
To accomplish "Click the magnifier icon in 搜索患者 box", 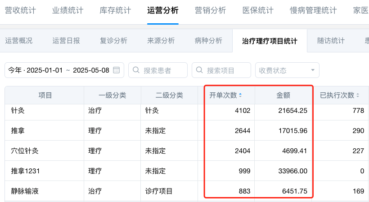I will click(x=136, y=70).
